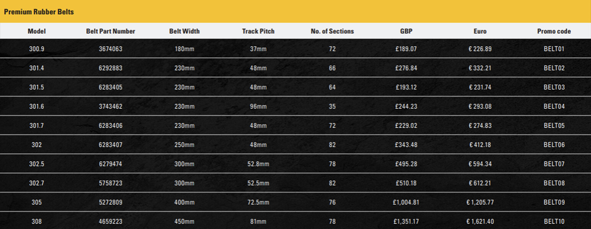This screenshot has width=591, height=229.
Task: Click the € 612.21 price
Action: click(x=480, y=183)
